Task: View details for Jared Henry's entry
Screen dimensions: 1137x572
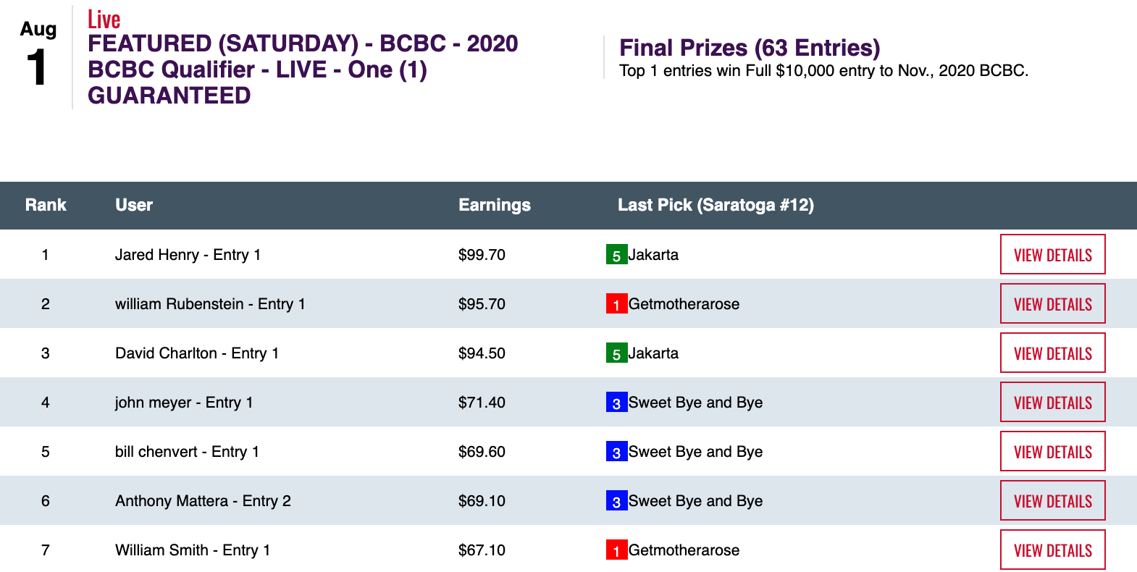Action: (1052, 255)
